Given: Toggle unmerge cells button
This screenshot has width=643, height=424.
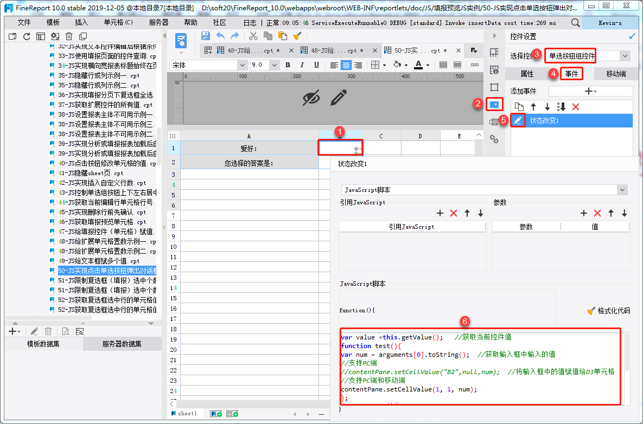Looking at the screenshot, I should pyautogui.click(x=457, y=65).
